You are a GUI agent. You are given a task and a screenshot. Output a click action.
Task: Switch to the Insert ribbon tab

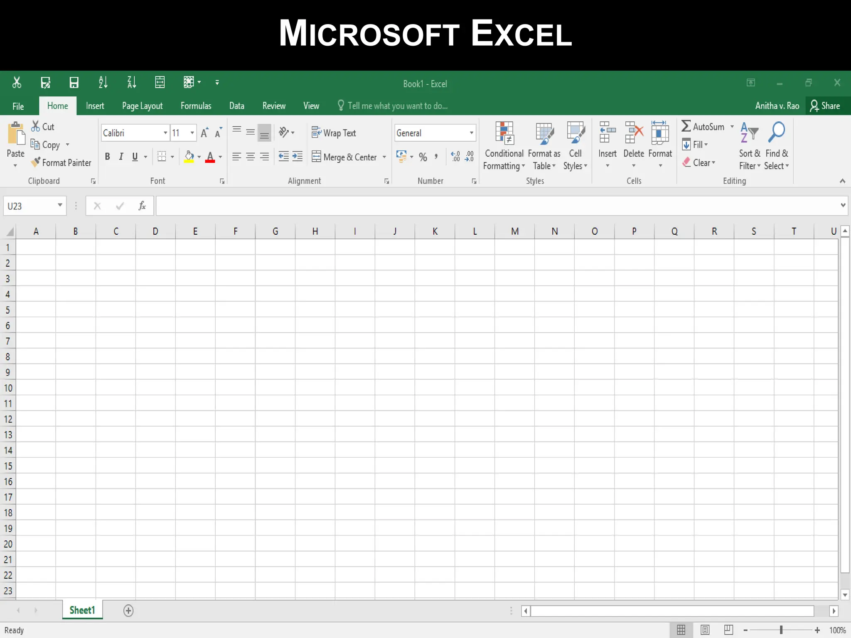coord(95,106)
